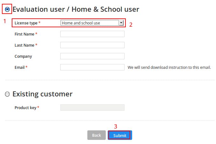Click the License type dropdown arrow button

(121, 23)
